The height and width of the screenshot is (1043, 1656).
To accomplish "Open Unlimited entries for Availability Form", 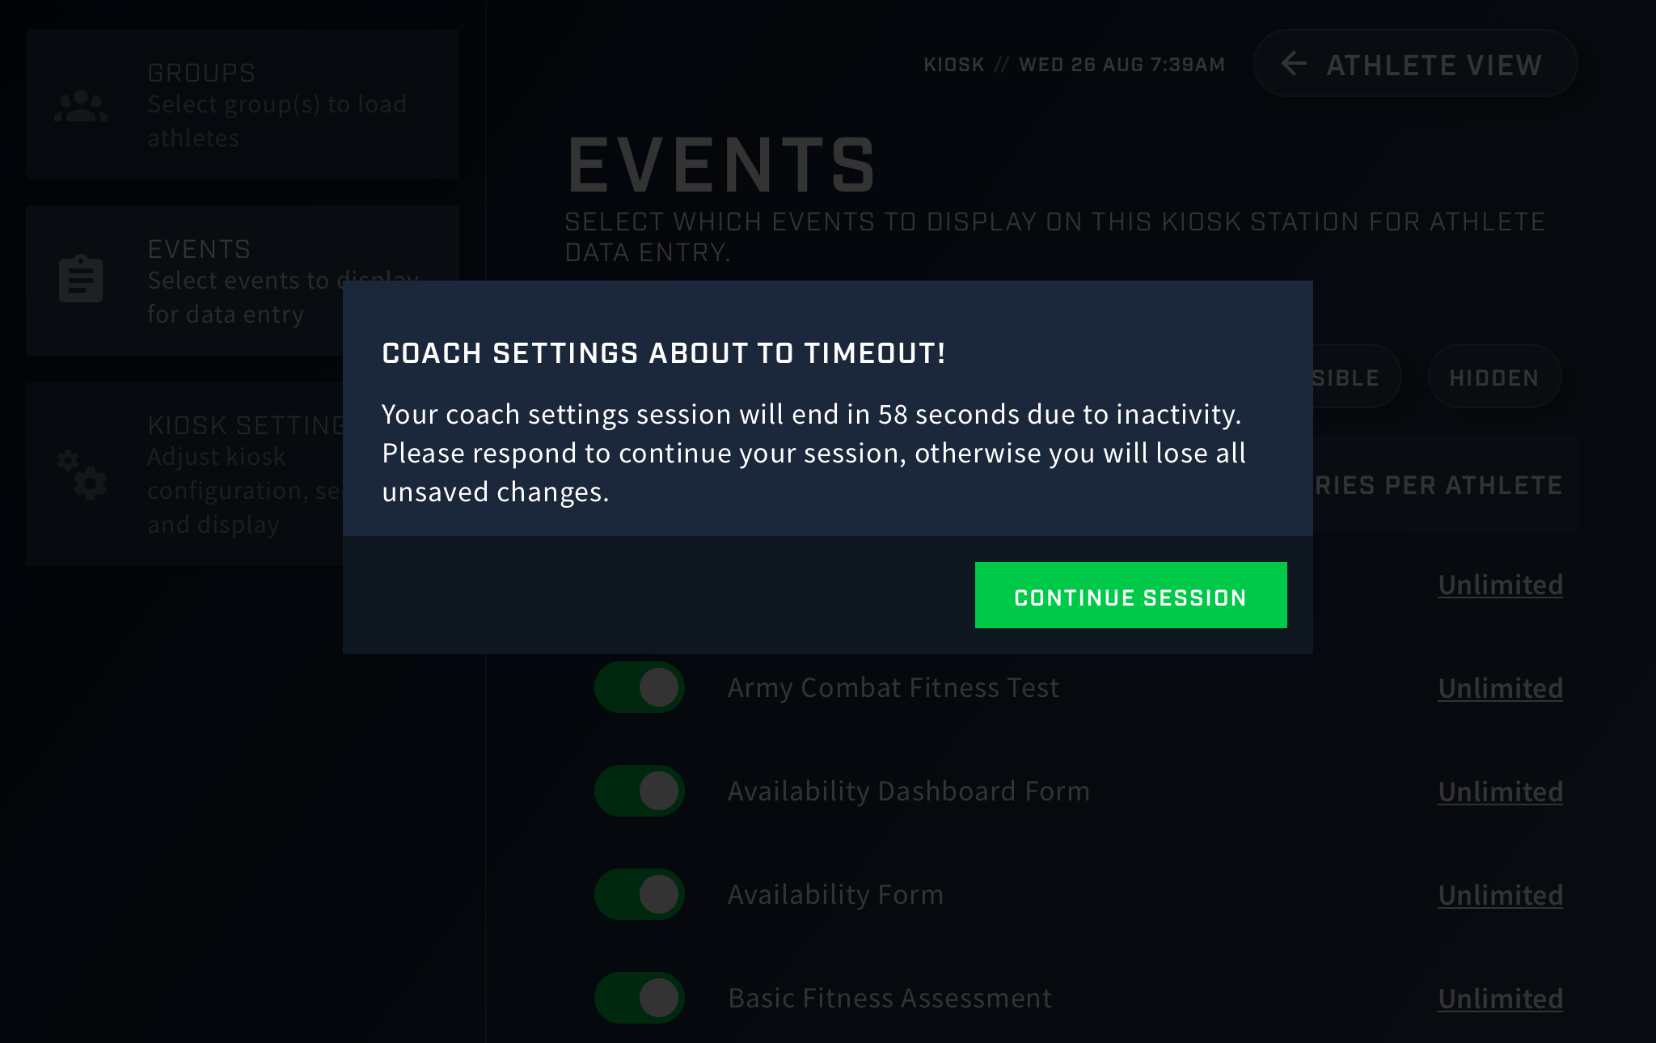I will click(x=1500, y=895).
